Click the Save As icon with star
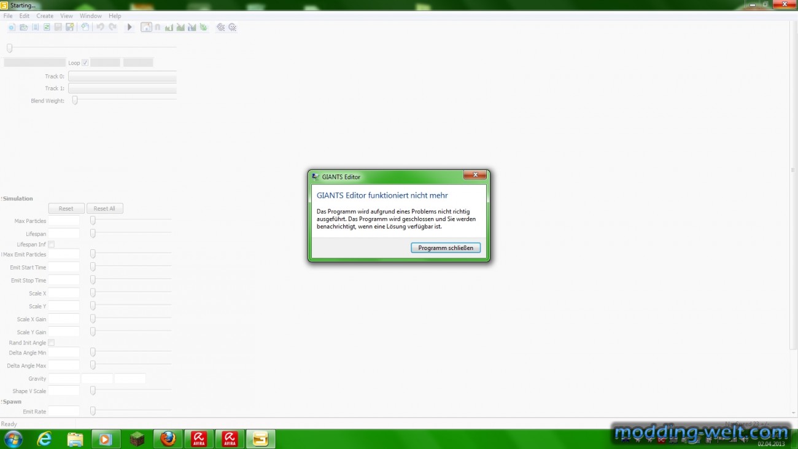Screen dimensions: 798x449 69,27
